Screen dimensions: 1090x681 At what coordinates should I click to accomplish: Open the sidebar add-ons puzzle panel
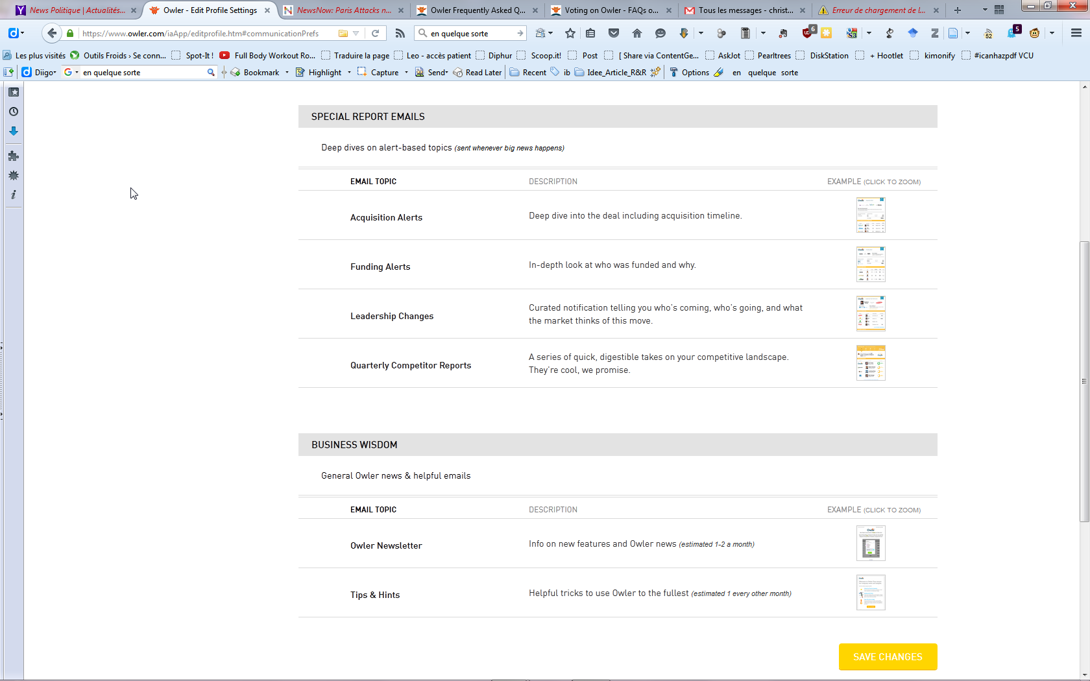(14, 156)
